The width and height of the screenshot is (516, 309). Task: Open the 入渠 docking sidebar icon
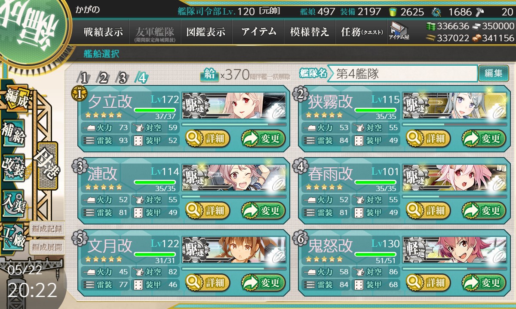(x=13, y=203)
